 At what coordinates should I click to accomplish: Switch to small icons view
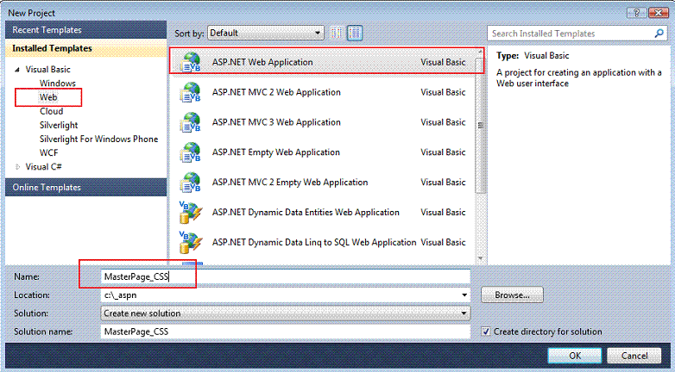coord(337,33)
